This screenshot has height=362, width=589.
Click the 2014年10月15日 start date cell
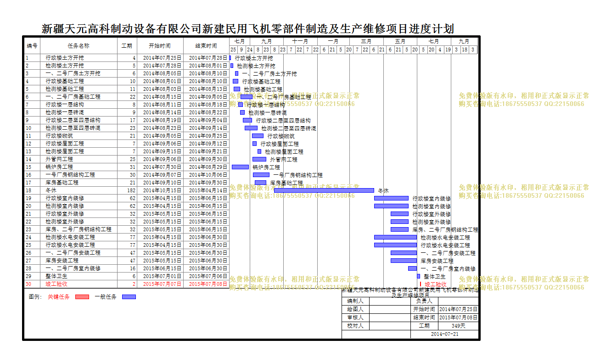[160, 190]
